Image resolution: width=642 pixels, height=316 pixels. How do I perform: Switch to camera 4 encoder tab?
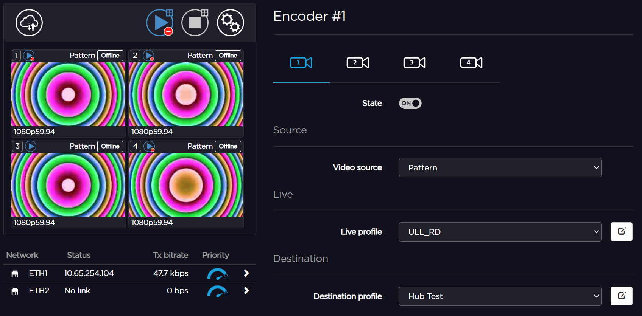(472, 63)
